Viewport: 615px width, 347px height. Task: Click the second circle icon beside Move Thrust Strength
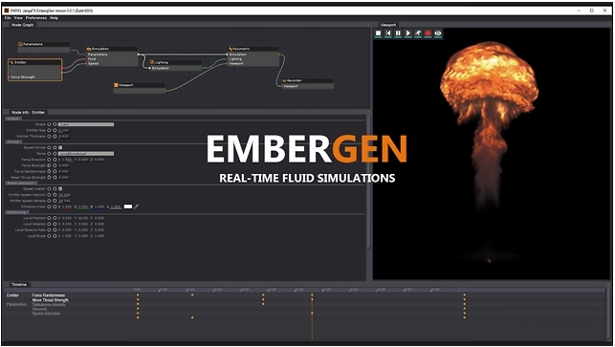55,177
